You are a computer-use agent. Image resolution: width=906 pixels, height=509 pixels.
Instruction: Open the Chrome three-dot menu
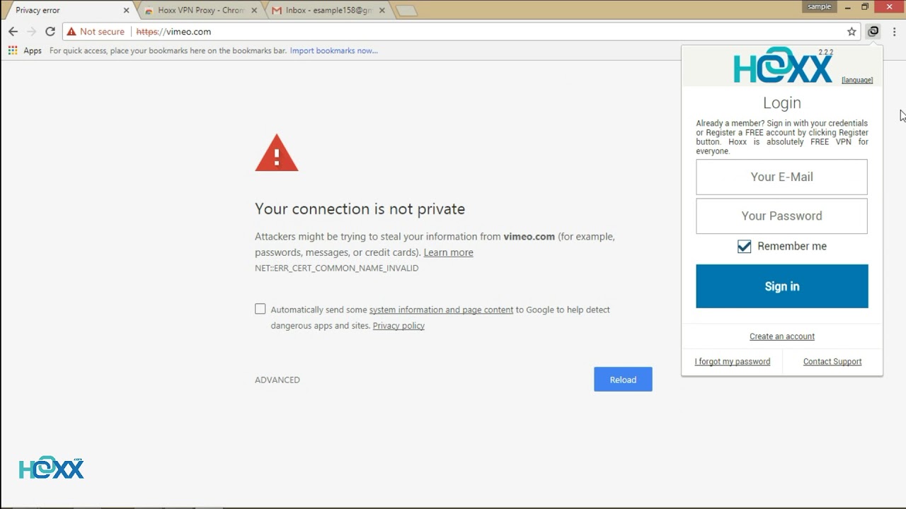click(895, 32)
